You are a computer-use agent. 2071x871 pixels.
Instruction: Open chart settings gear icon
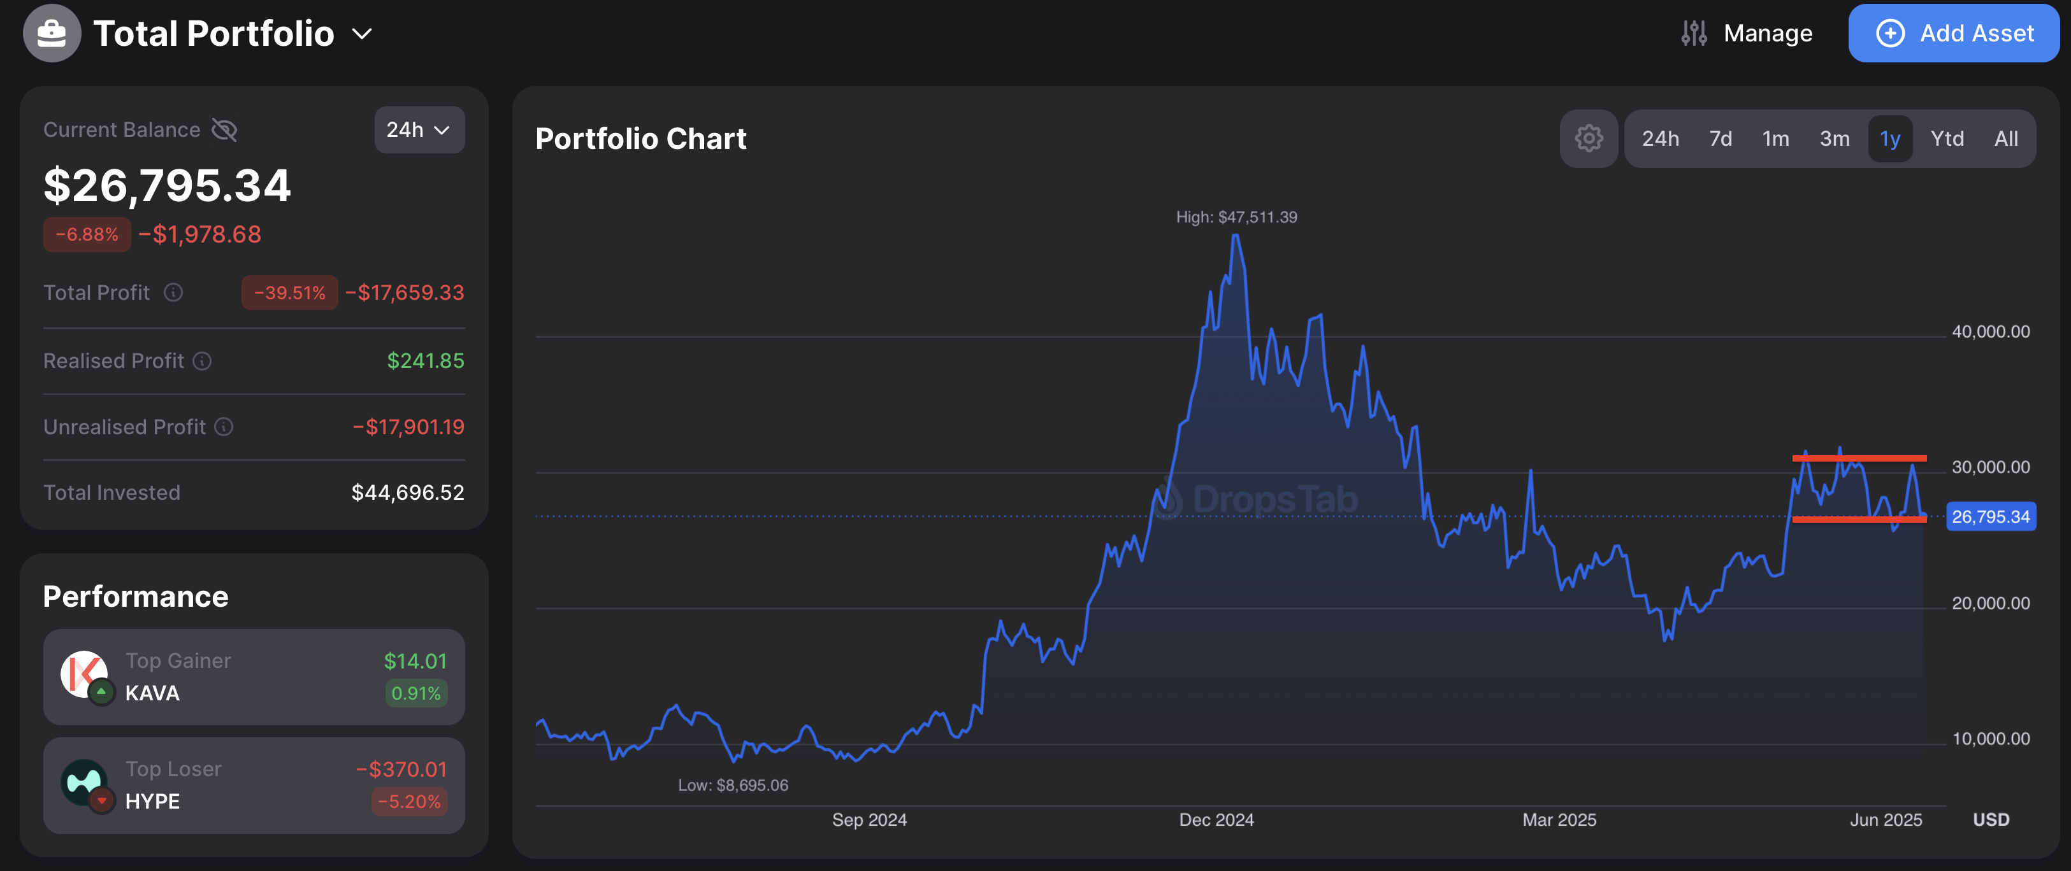click(1589, 138)
